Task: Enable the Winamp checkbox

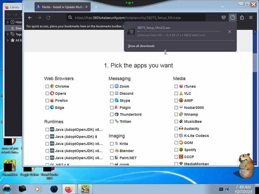Action: click(176, 114)
